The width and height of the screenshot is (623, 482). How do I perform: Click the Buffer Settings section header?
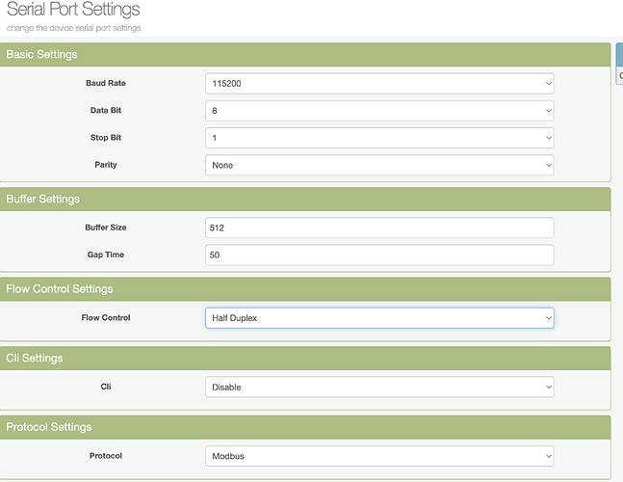[x=305, y=199]
